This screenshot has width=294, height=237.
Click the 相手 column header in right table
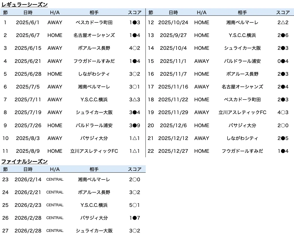coord(242,13)
